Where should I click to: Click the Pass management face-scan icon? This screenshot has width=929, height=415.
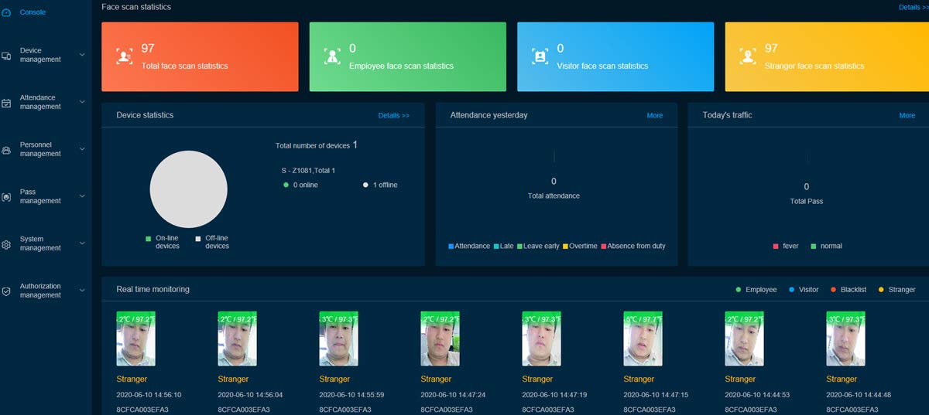6,197
